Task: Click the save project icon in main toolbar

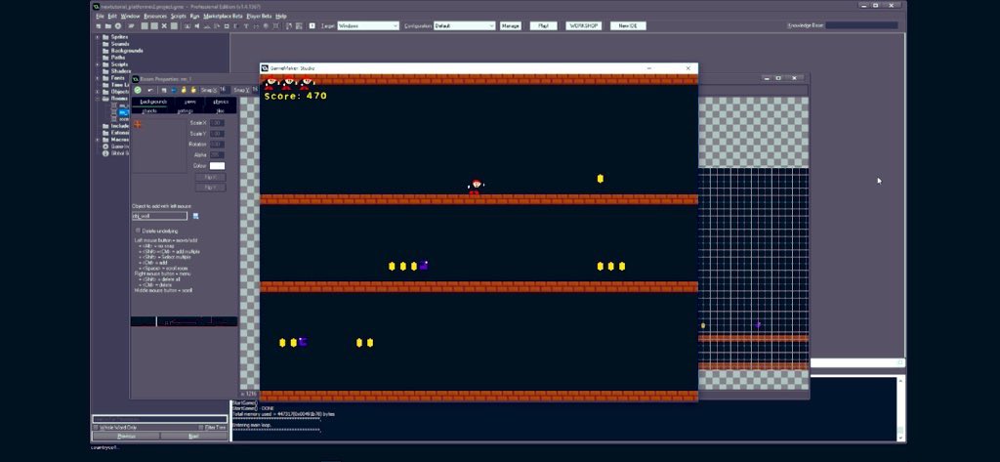Action: (x=118, y=26)
